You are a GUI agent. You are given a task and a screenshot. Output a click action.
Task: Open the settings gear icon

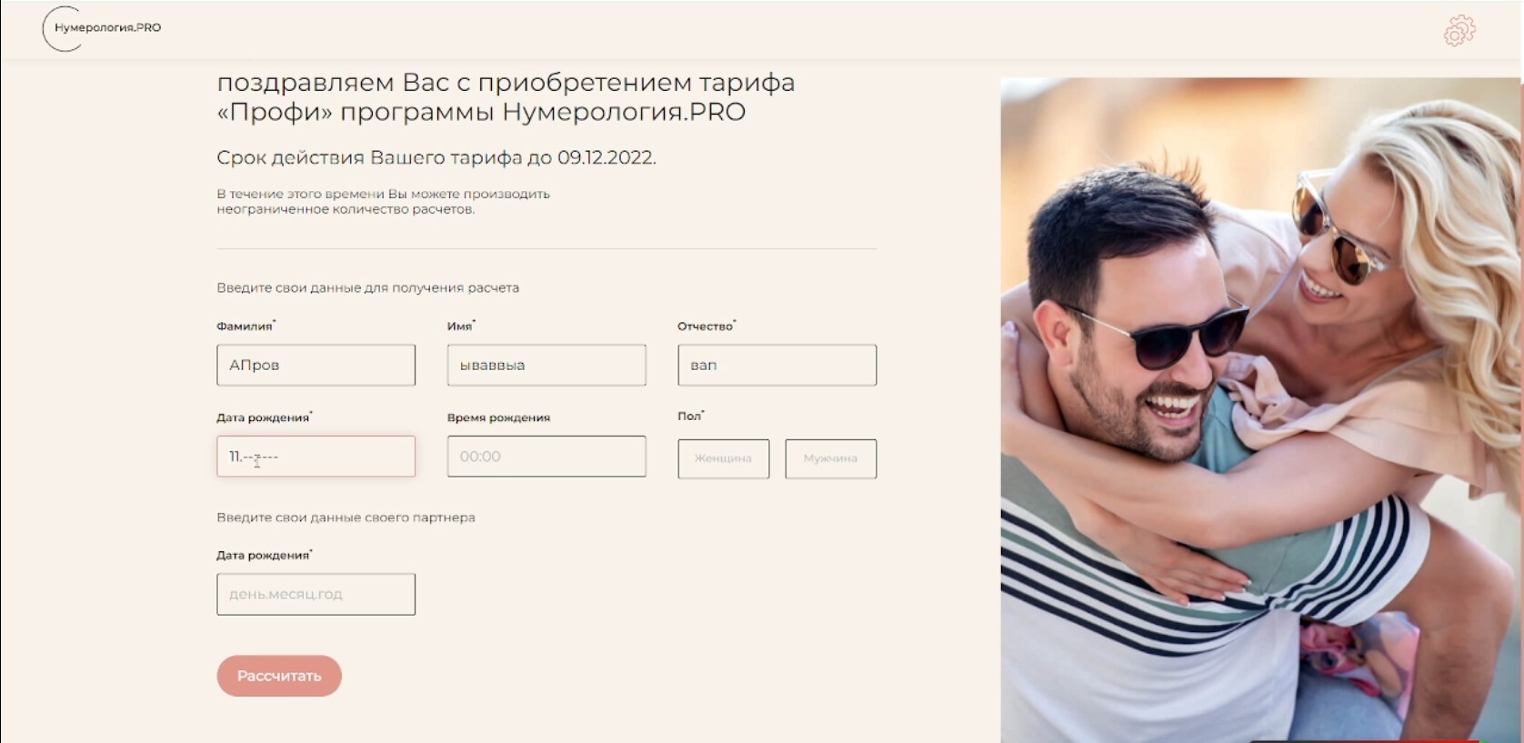point(1459,30)
